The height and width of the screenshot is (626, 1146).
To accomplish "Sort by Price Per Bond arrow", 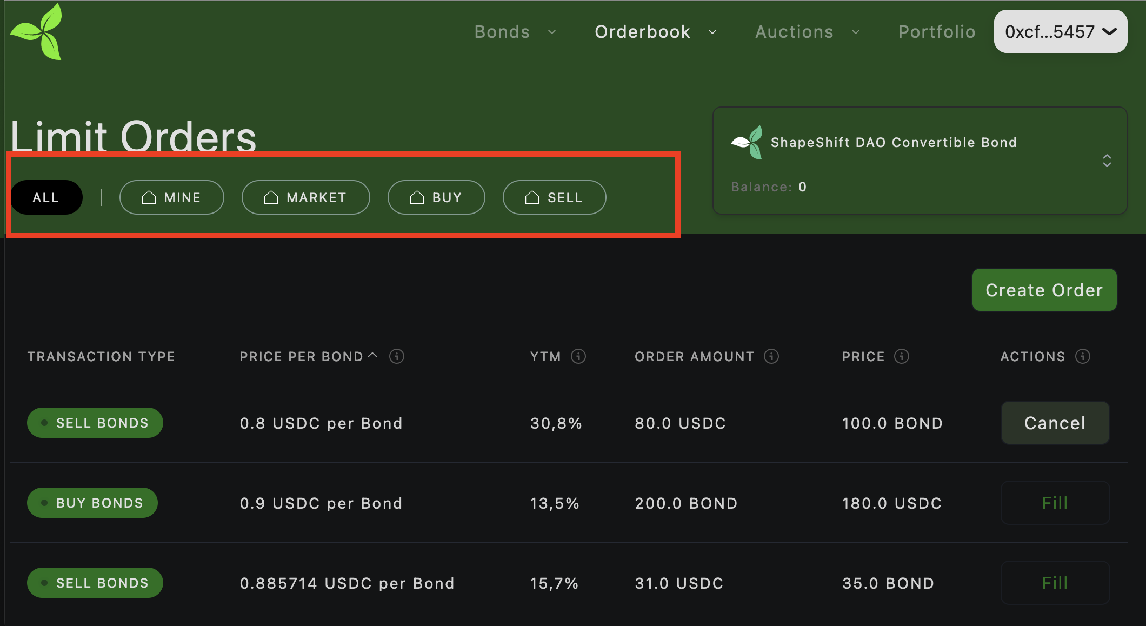I will (x=372, y=355).
